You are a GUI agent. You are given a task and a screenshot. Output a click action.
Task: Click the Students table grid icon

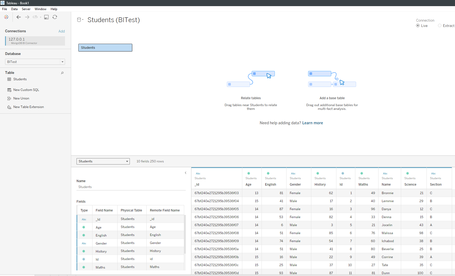pyautogui.click(x=9, y=79)
